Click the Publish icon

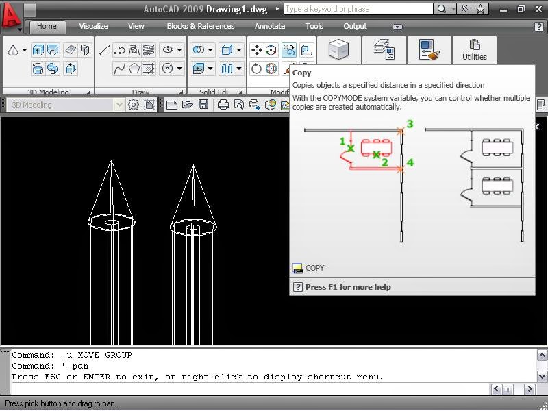click(x=255, y=105)
